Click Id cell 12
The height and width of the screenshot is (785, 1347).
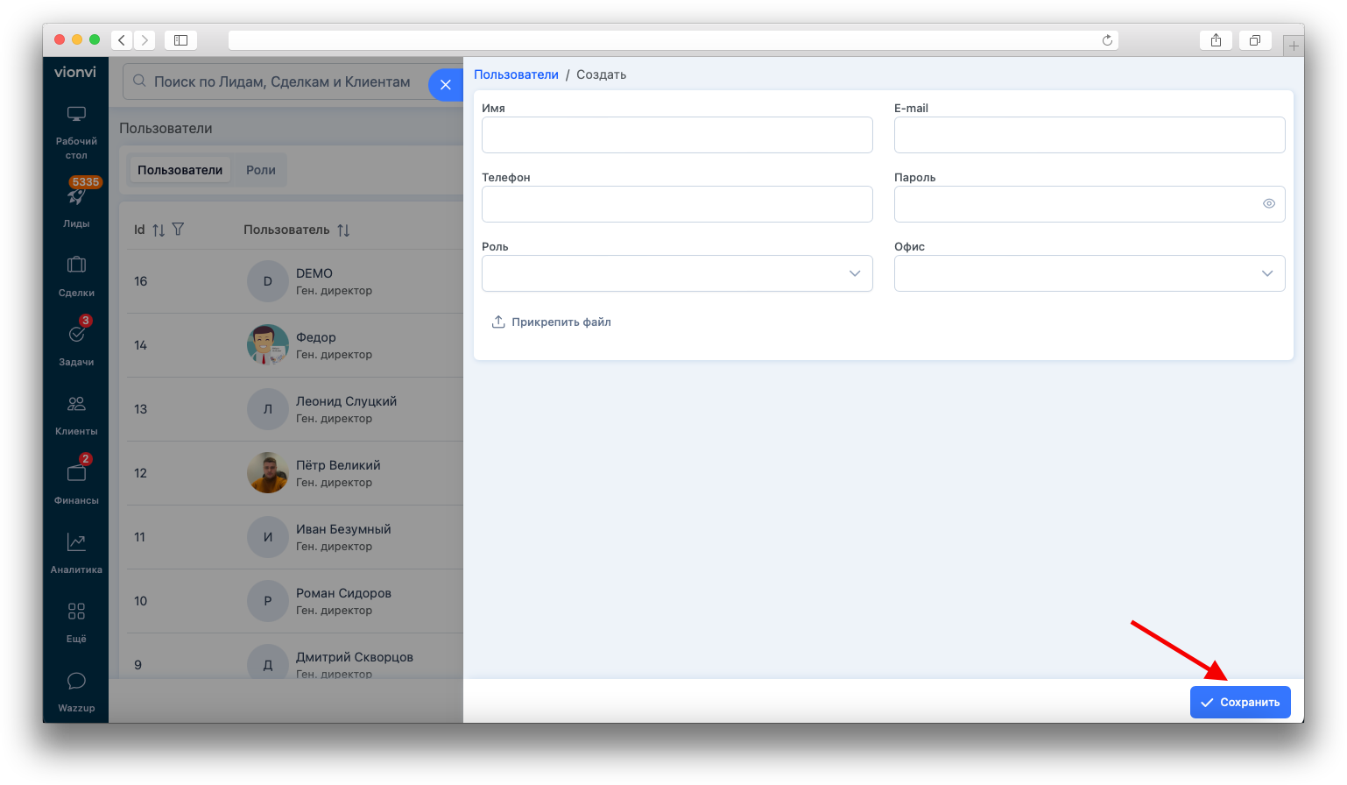[x=141, y=473]
